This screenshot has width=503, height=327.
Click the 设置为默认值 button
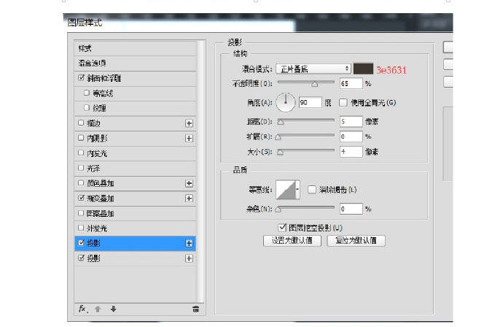292,240
